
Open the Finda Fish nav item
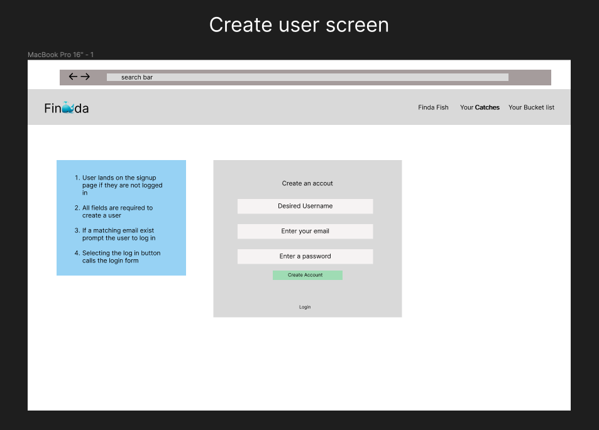(x=433, y=107)
